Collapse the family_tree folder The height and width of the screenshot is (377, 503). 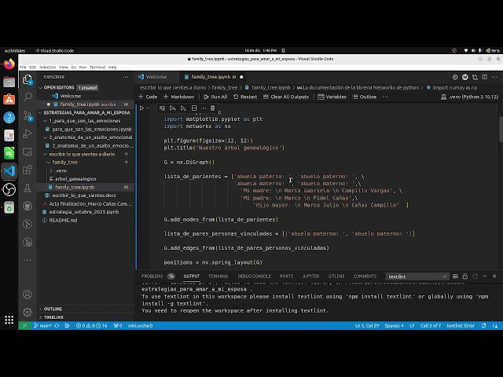click(x=48, y=163)
